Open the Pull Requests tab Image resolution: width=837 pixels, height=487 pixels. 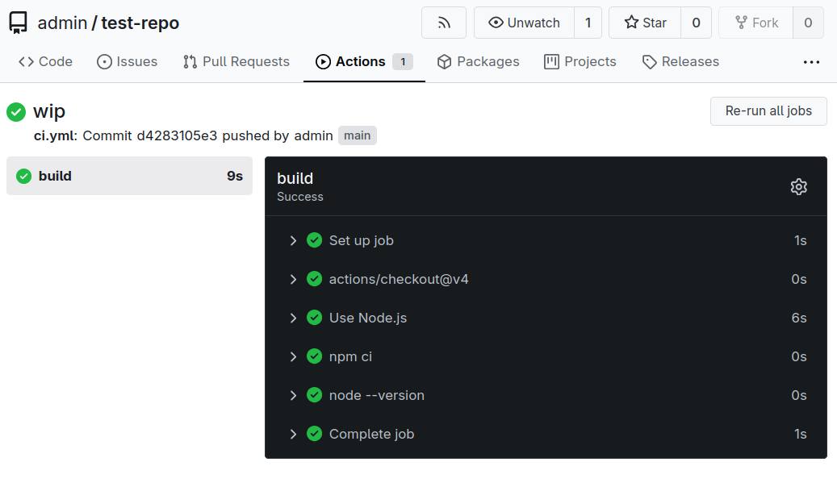[x=236, y=61]
